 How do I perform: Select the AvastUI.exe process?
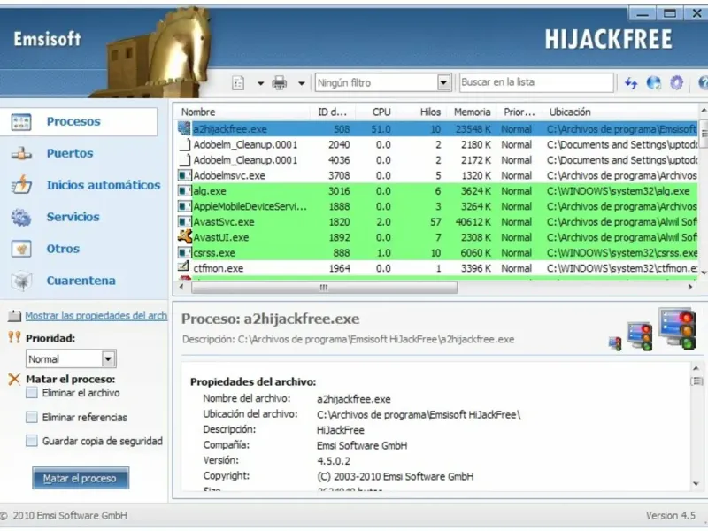(x=437, y=237)
